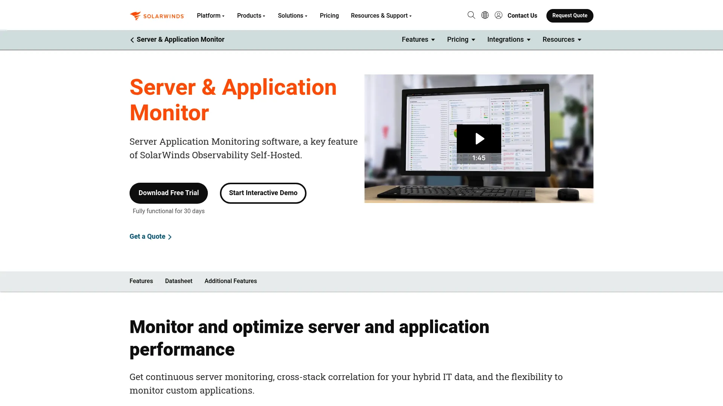Click Download Free Trial button
The image size is (723, 406).
[169, 193]
